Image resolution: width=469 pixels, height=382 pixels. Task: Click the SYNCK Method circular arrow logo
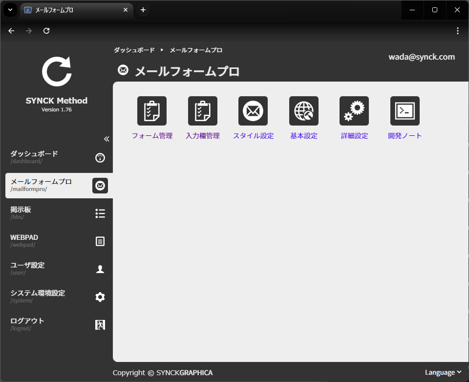[x=57, y=72]
